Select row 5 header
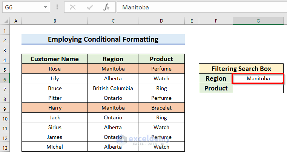 click(x=5, y=69)
